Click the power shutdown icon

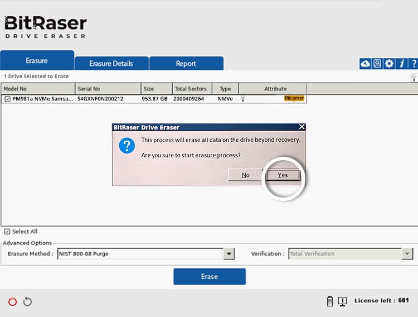point(12,301)
